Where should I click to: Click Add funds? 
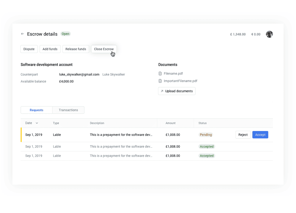50,49
